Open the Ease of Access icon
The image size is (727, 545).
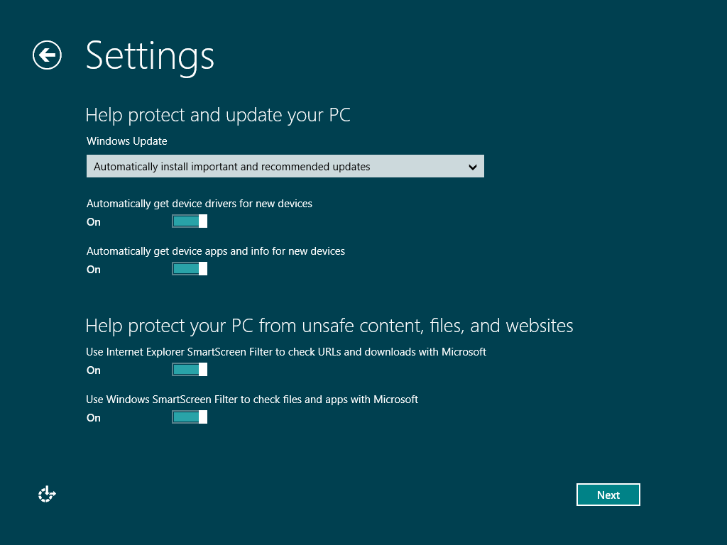click(47, 495)
